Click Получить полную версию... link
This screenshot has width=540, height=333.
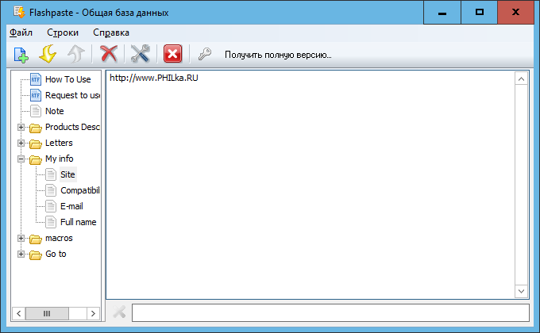[x=278, y=55]
